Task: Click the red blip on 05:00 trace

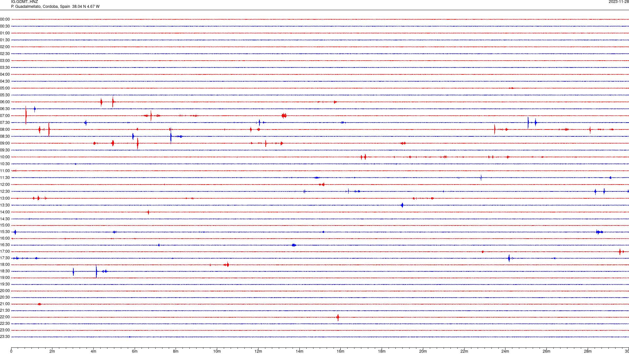Action: click(x=512, y=88)
